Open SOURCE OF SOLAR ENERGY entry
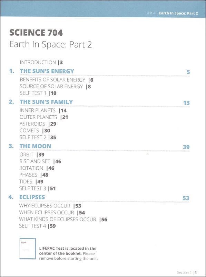This screenshot has height=277, width=206. point(55,87)
